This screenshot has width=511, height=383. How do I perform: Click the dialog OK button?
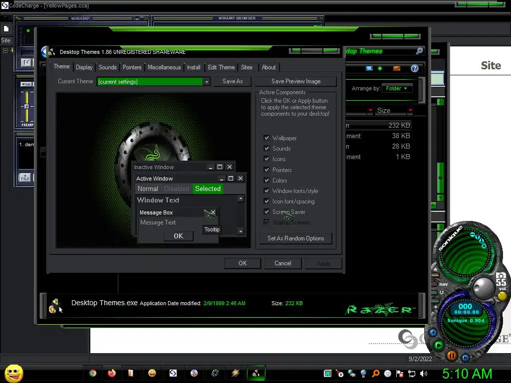coord(243,263)
